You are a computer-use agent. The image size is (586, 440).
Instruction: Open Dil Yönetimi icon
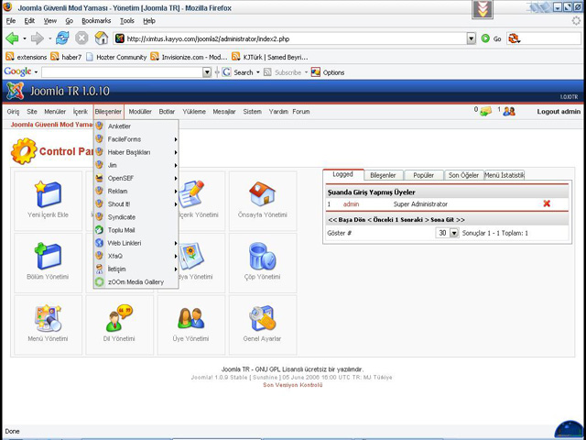119,318
